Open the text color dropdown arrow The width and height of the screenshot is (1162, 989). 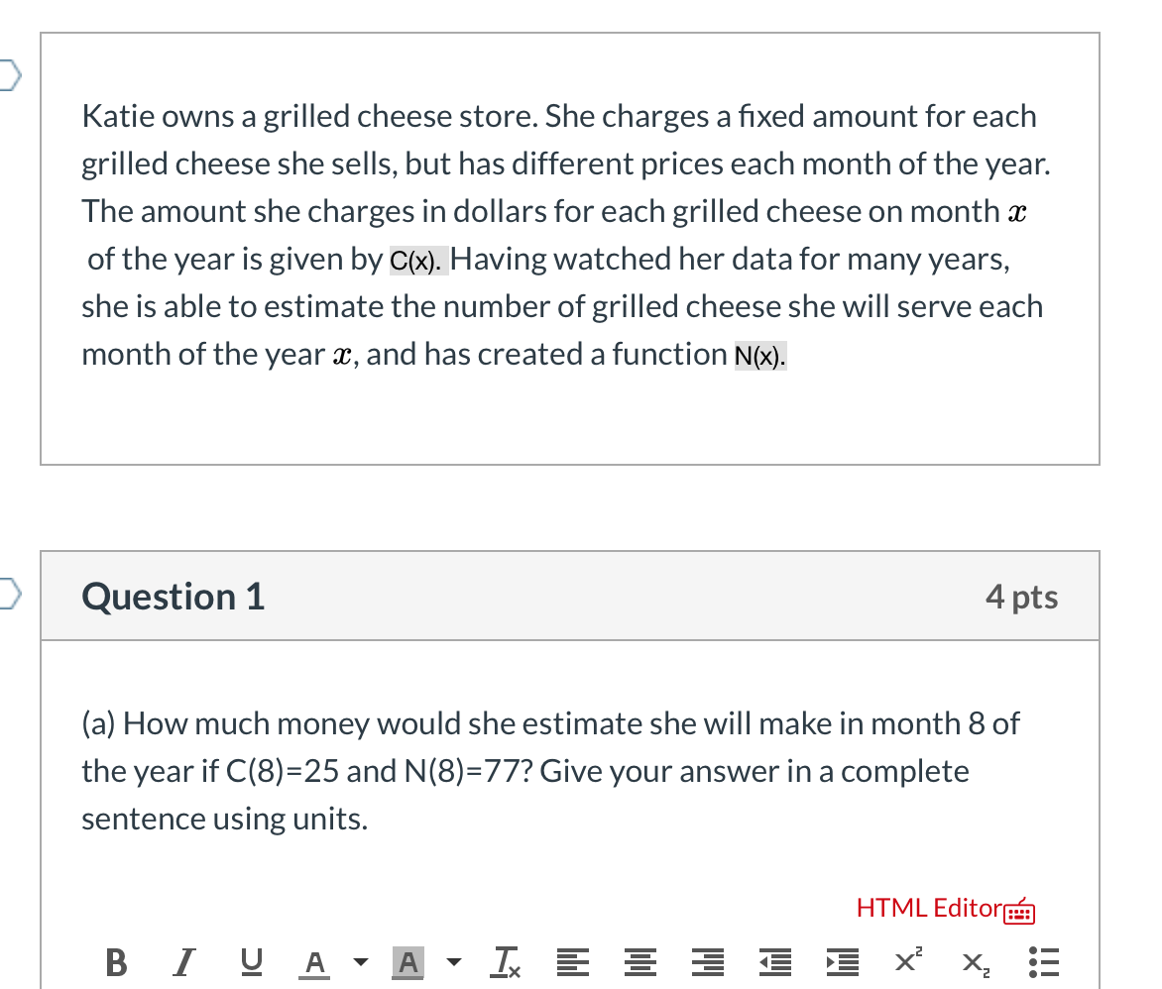pos(361,962)
